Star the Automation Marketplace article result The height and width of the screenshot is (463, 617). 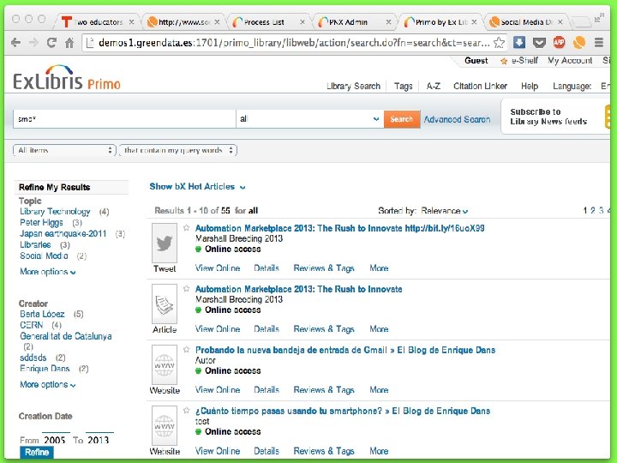click(187, 289)
